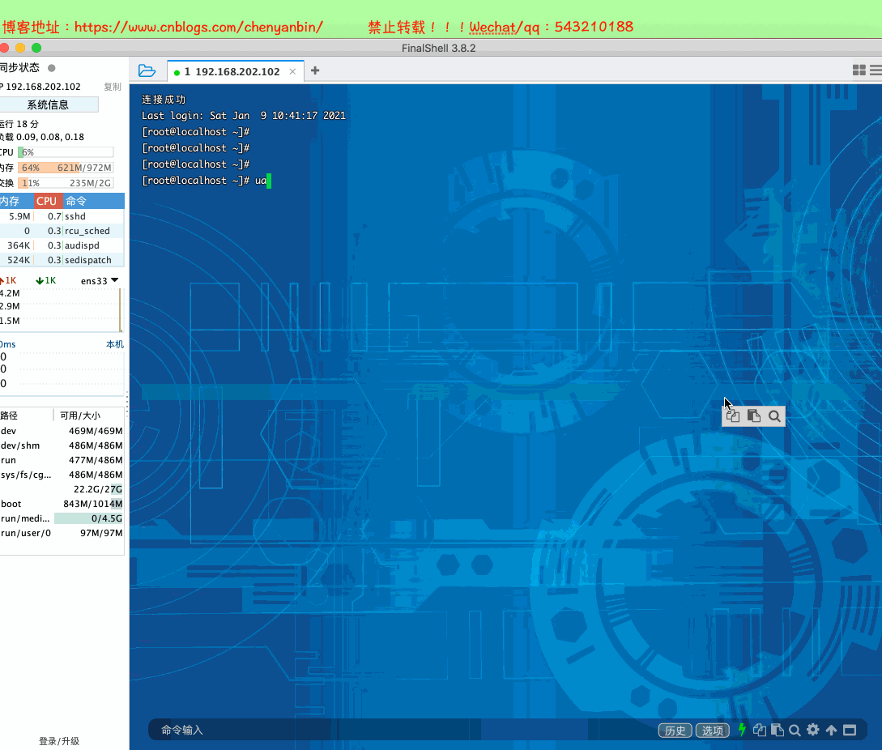Screen dimensions: 882x750
Task: Open settings gear in bottom command bar
Action: coord(813,730)
